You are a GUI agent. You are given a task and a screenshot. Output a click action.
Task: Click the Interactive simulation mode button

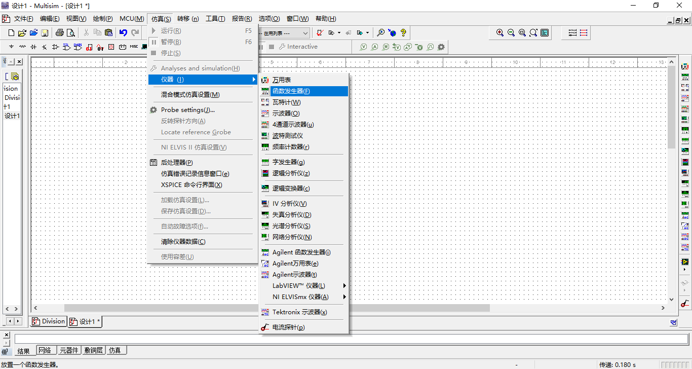(x=298, y=47)
